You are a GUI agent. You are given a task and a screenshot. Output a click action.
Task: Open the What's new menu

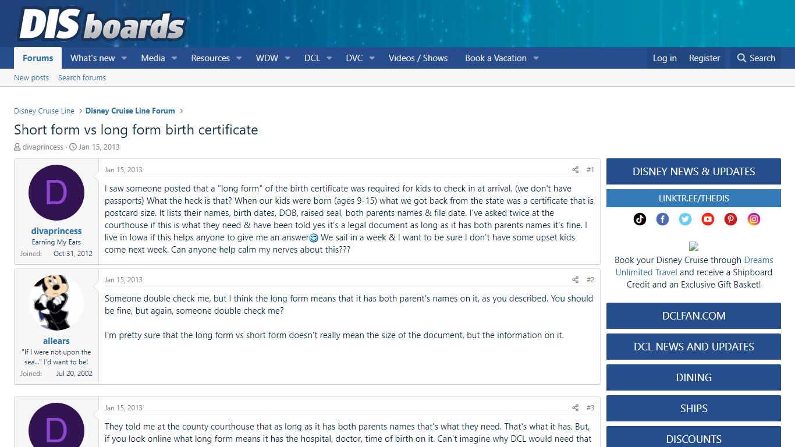93,58
